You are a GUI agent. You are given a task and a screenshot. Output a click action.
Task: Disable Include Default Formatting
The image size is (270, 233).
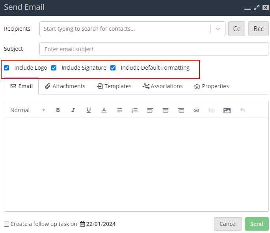[x=113, y=68]
